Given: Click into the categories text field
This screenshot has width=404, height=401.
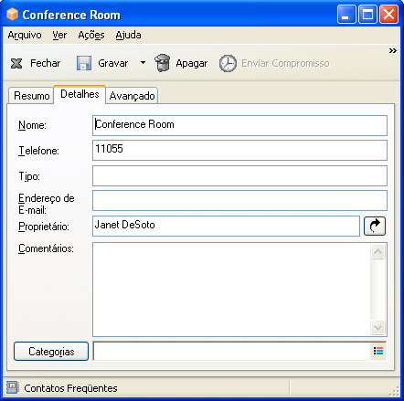Looking at the screenshot, I should click(232, 351).
